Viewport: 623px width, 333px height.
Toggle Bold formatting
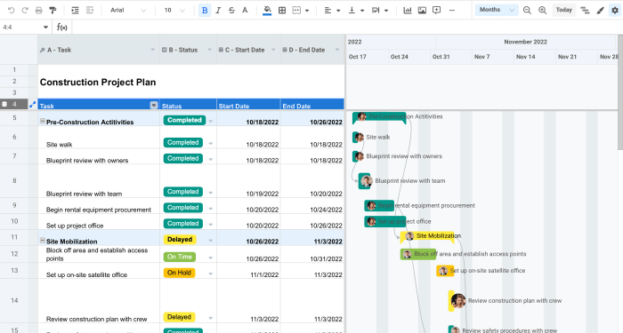(205, 11)
